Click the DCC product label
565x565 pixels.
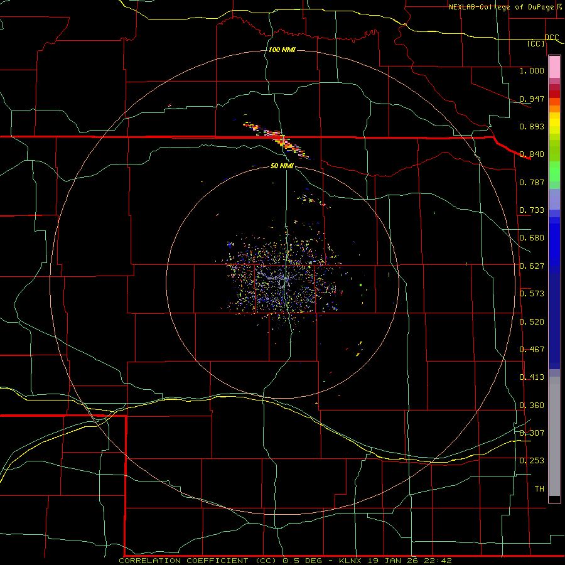point(551,37)
